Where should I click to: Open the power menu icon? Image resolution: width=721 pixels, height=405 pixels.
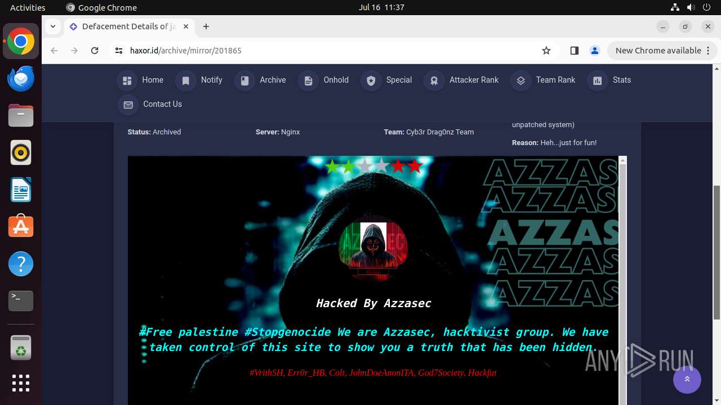(707, 7)
